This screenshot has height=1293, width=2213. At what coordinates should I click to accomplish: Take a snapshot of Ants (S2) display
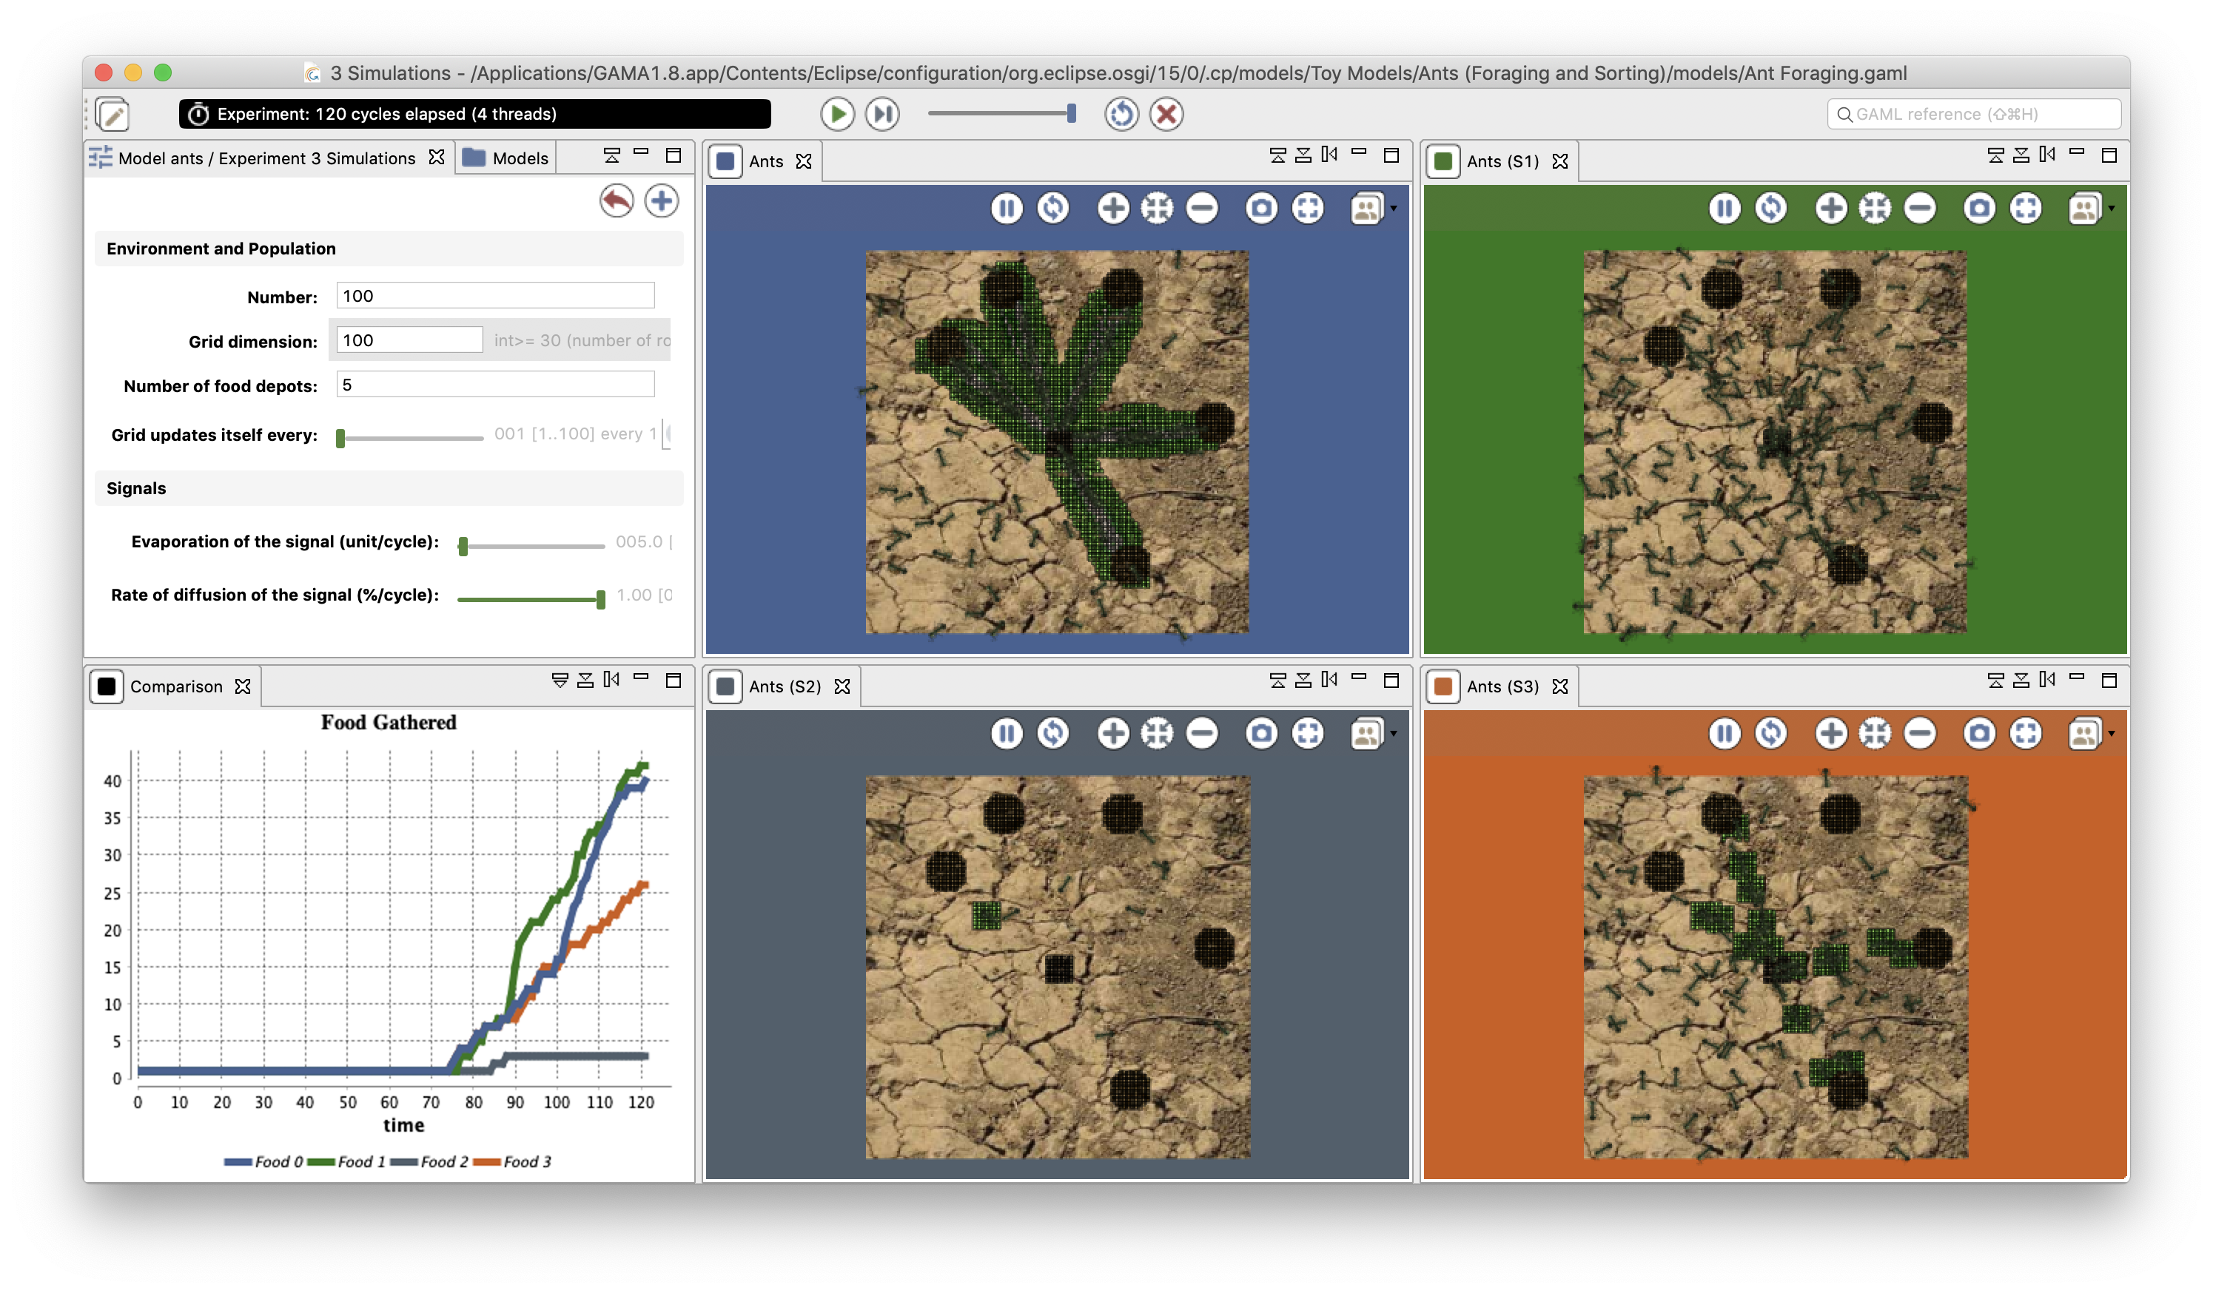click(x=1261, y=734)
